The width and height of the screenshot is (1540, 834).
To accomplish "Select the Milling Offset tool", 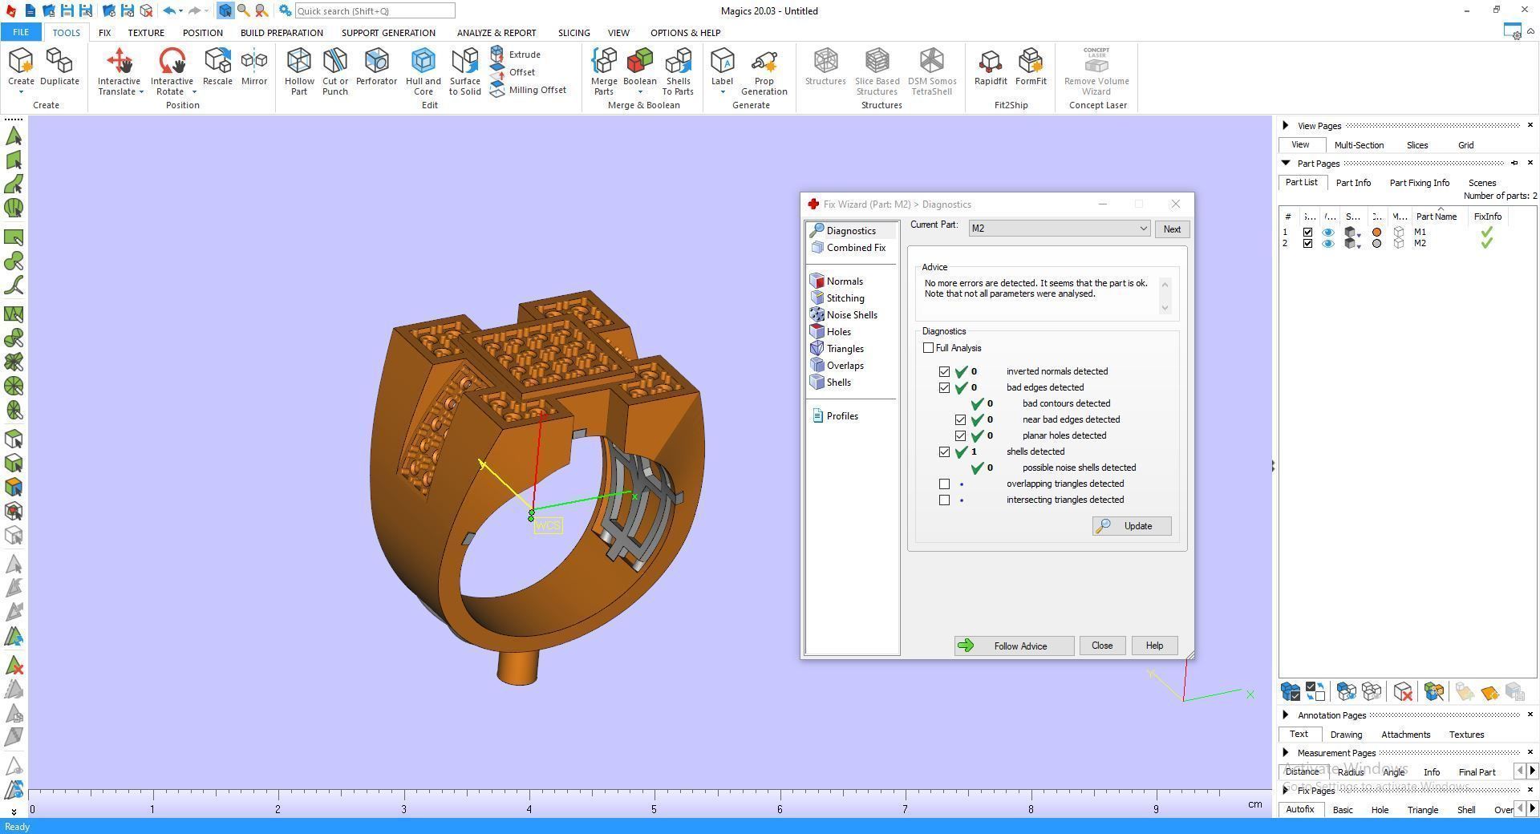I will pos(528,90).
